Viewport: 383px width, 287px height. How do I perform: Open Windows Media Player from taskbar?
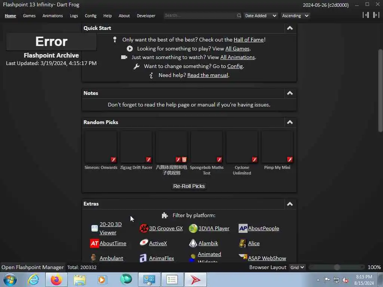coord(102,280)
